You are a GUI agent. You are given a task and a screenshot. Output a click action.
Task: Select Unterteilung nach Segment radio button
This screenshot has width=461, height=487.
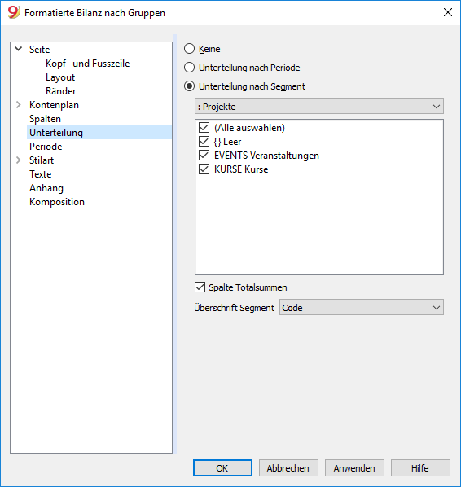point(189,86)
